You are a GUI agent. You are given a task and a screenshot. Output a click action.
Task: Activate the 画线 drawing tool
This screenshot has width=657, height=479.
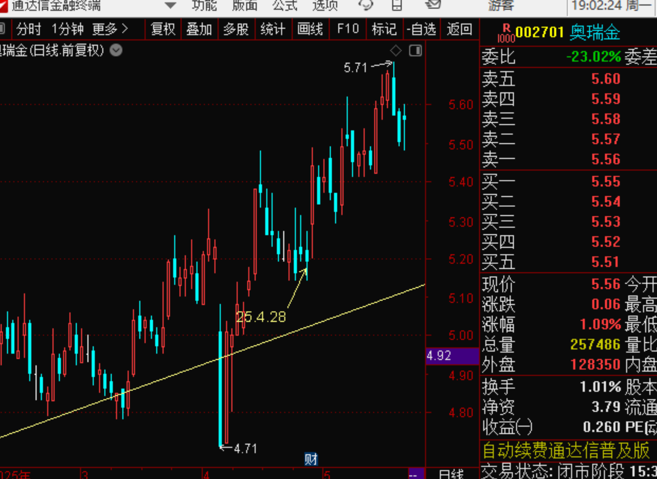coord(310,29)
